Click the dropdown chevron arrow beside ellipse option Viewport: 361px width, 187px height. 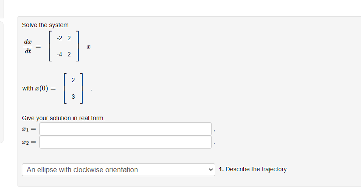[x=211, y=170]
